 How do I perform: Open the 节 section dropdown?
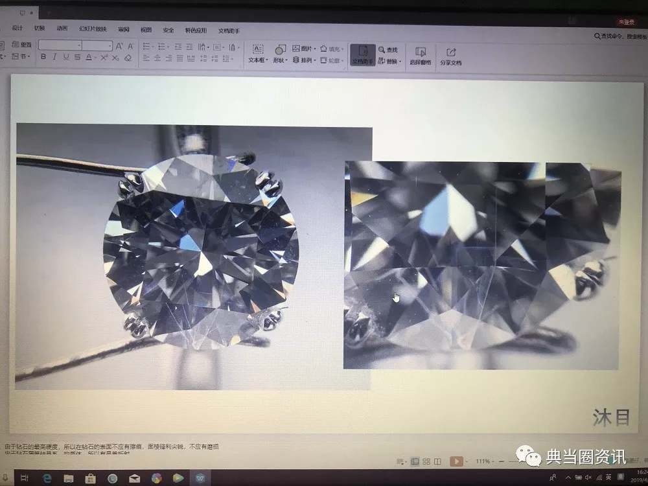coord(21,56)
